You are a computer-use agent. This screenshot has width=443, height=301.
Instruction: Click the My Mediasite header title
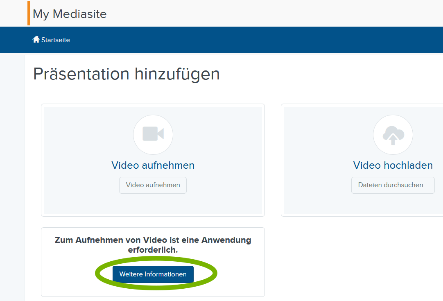tap(70, 14)
